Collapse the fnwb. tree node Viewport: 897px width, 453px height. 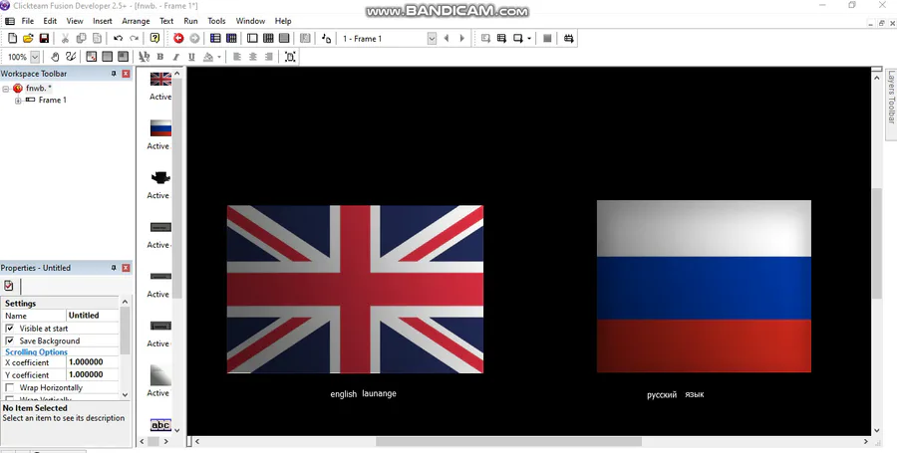click(x=6, y=89)
